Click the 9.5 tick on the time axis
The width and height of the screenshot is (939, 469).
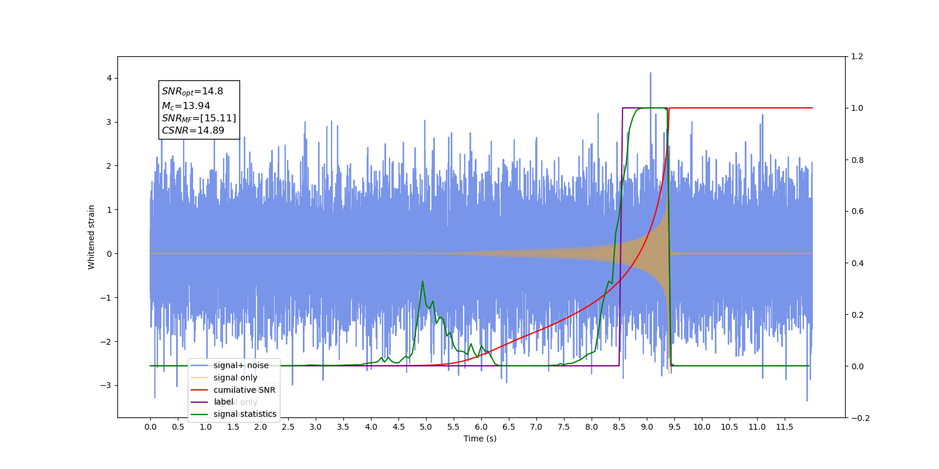[x=674, y=427]
